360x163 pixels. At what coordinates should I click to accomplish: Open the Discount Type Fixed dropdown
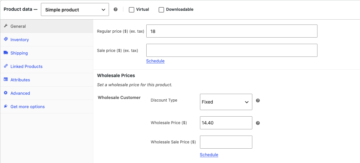[x=226, y=102]
